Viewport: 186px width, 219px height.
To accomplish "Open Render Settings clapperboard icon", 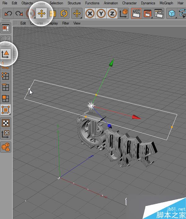I will pos(159,13).
